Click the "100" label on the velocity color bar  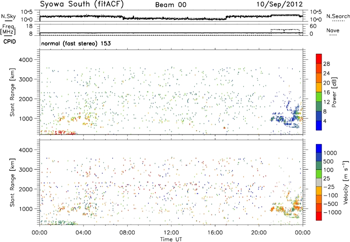(x=329, y=170)
